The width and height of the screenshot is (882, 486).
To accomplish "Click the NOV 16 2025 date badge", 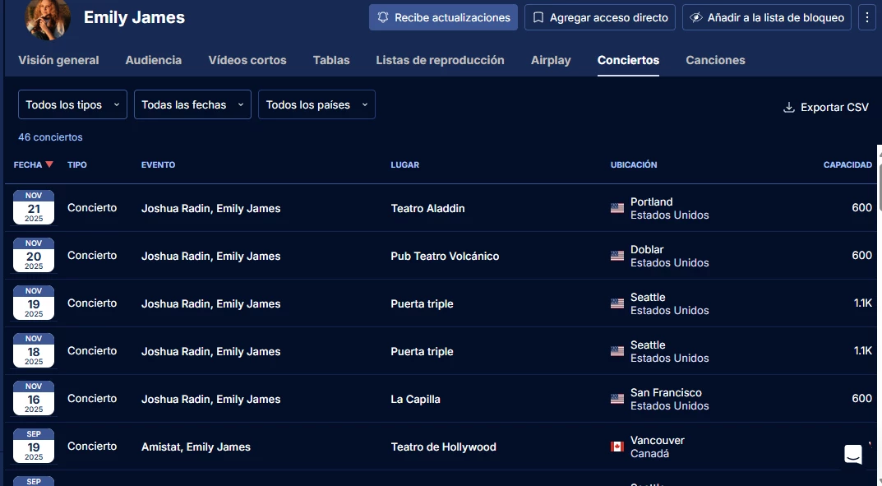I will click(34, 398).
